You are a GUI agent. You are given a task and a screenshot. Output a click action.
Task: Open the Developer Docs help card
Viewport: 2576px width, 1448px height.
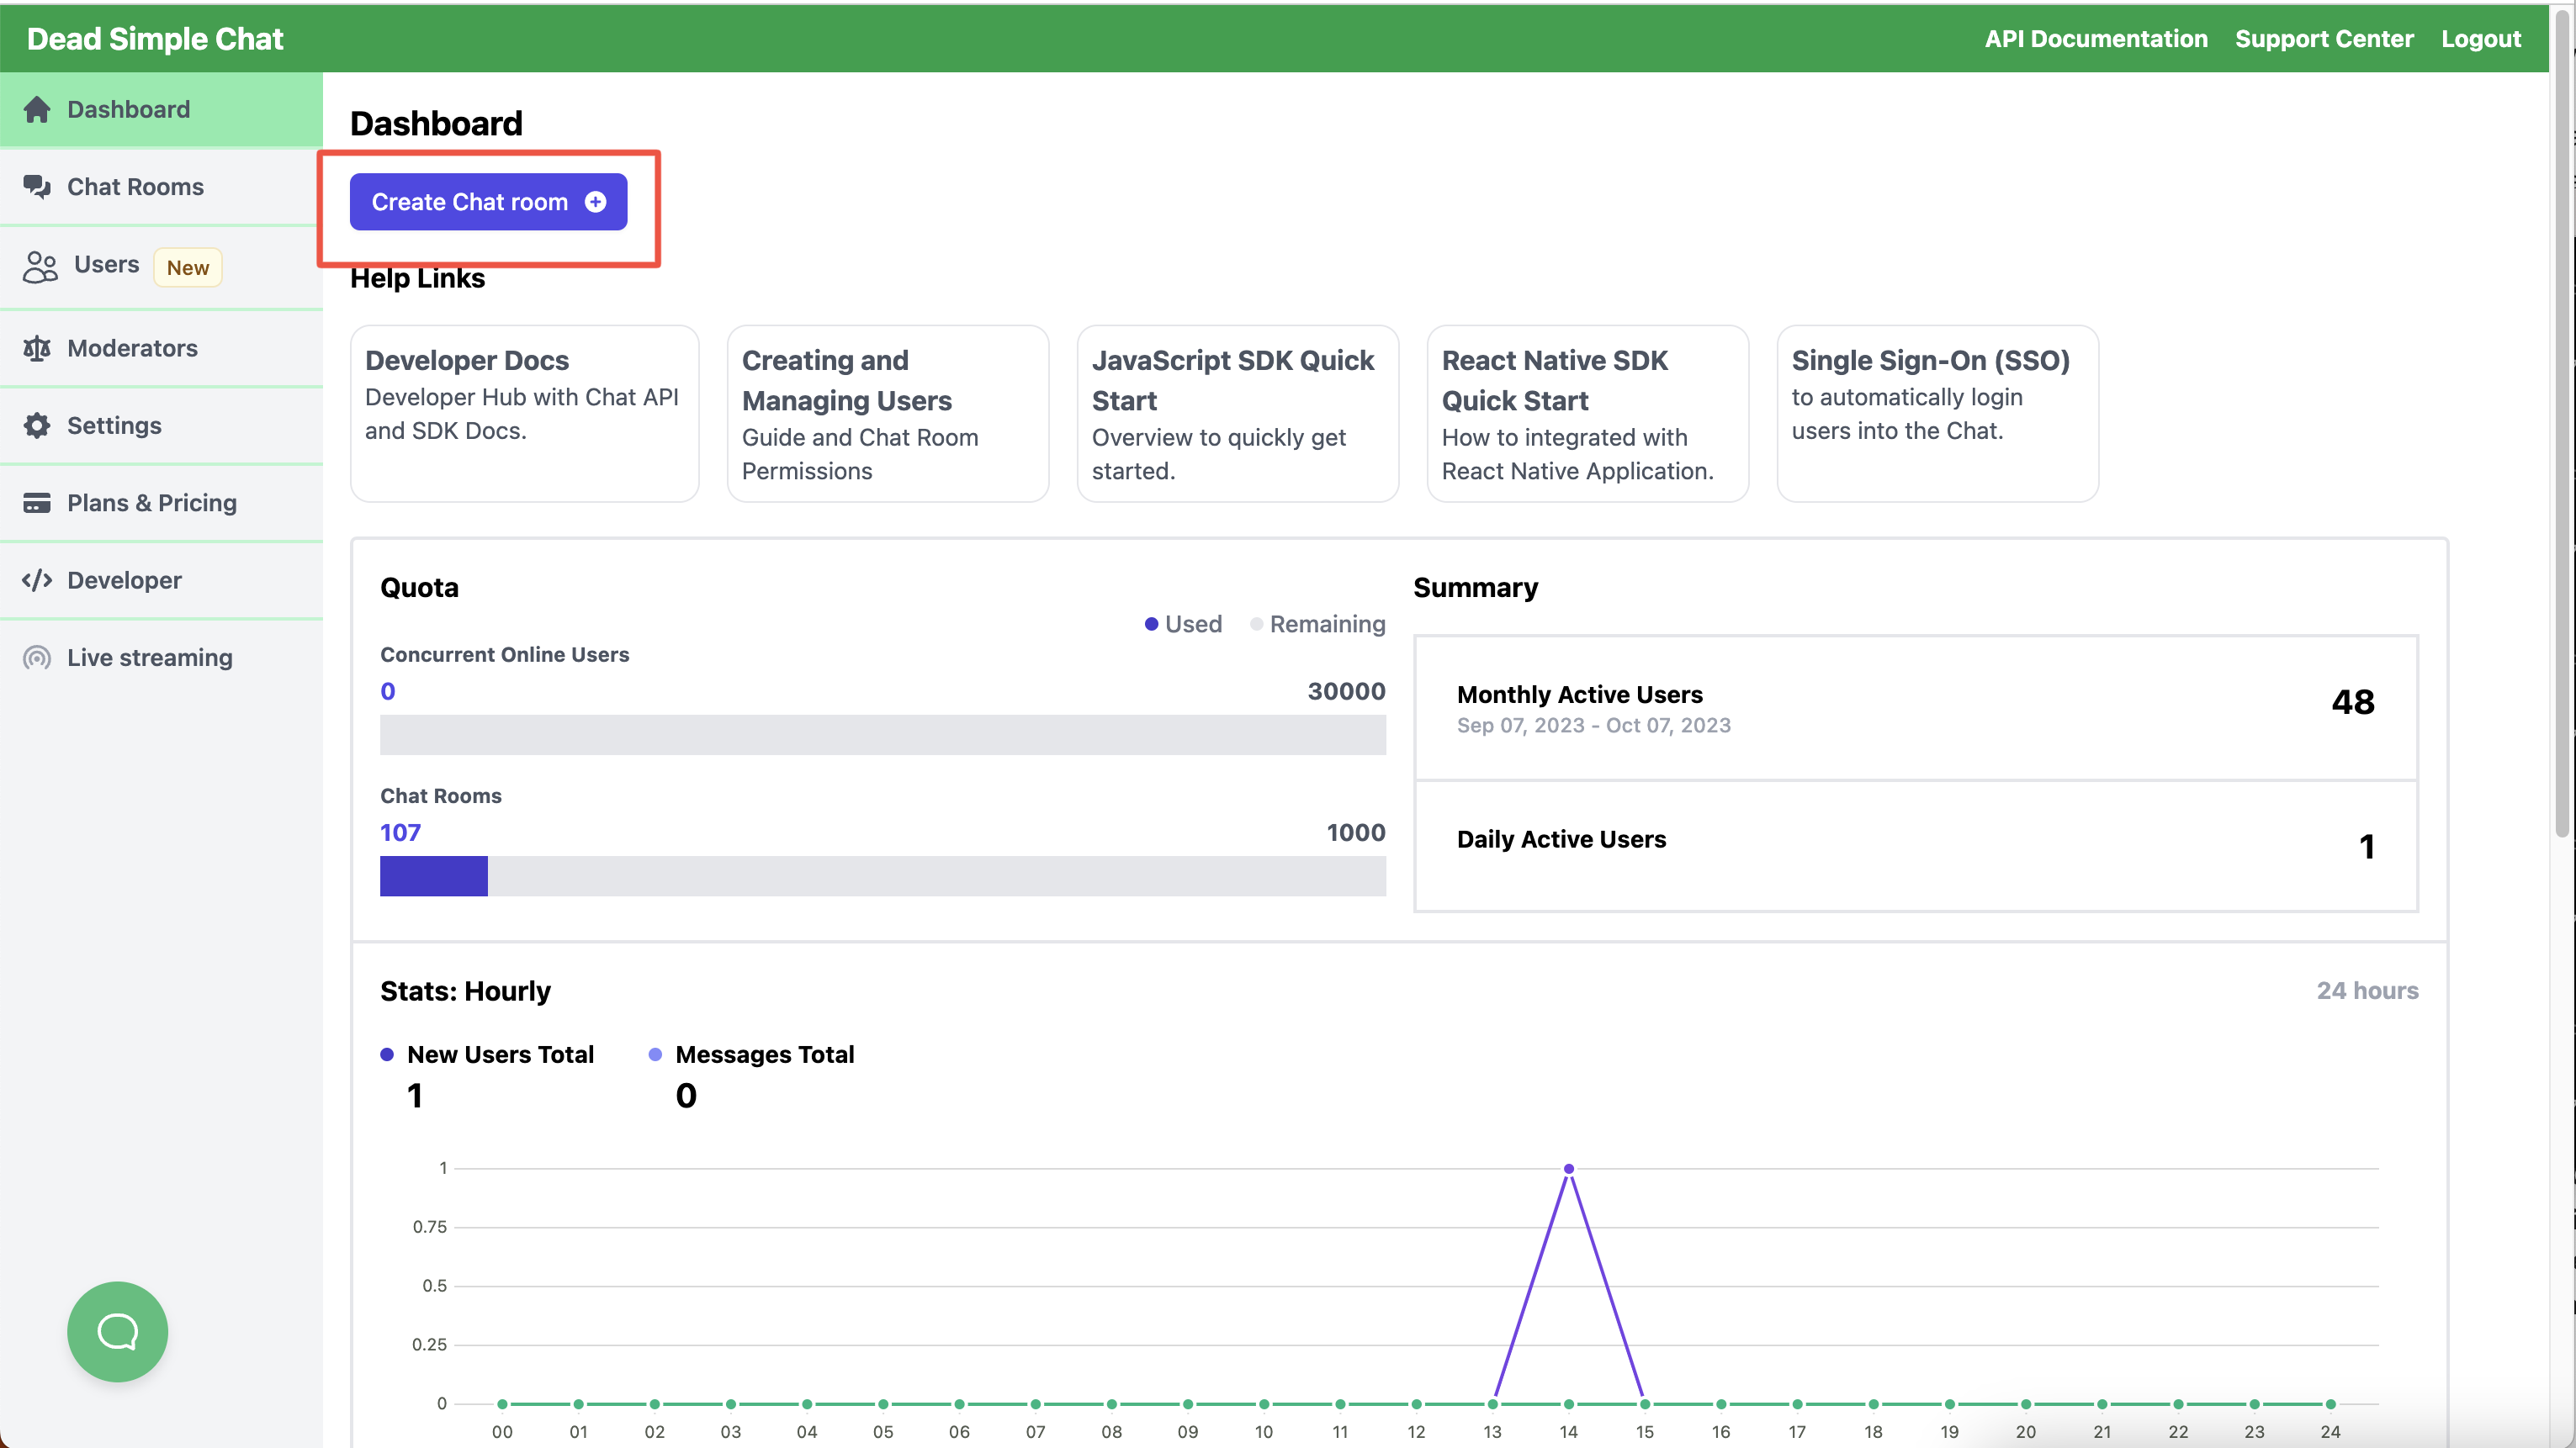point(524,414)
